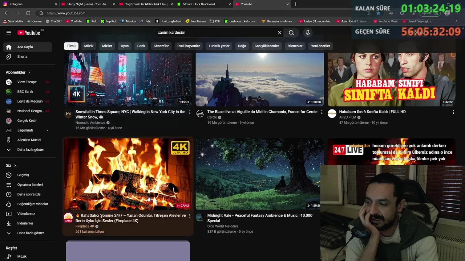Open the BBC Earth subscription channel
This screenshot has height=261, width=465.
pos(28,92)
